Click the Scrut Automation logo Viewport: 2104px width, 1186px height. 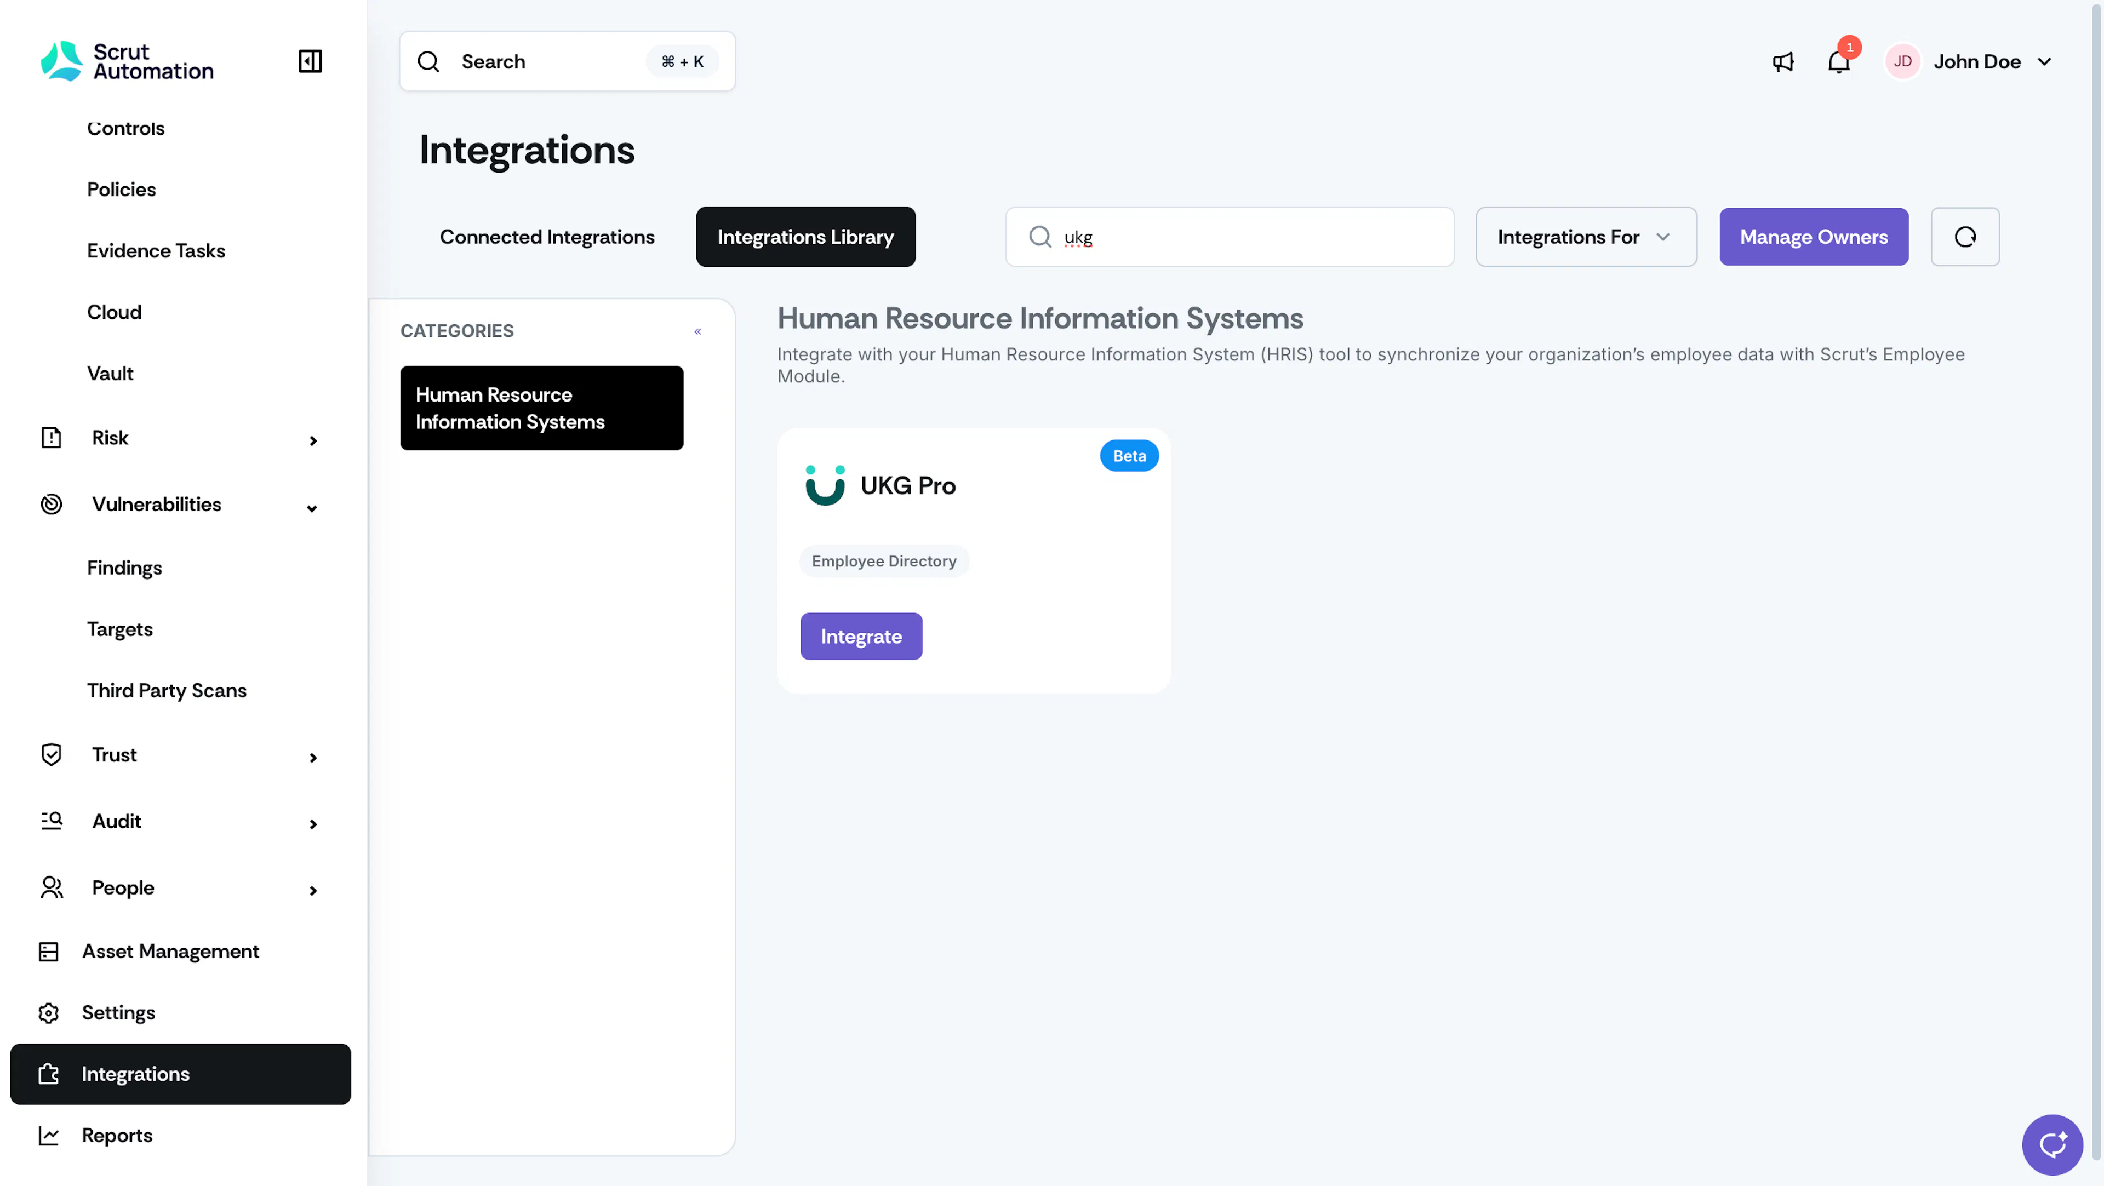tap(128, 61)
